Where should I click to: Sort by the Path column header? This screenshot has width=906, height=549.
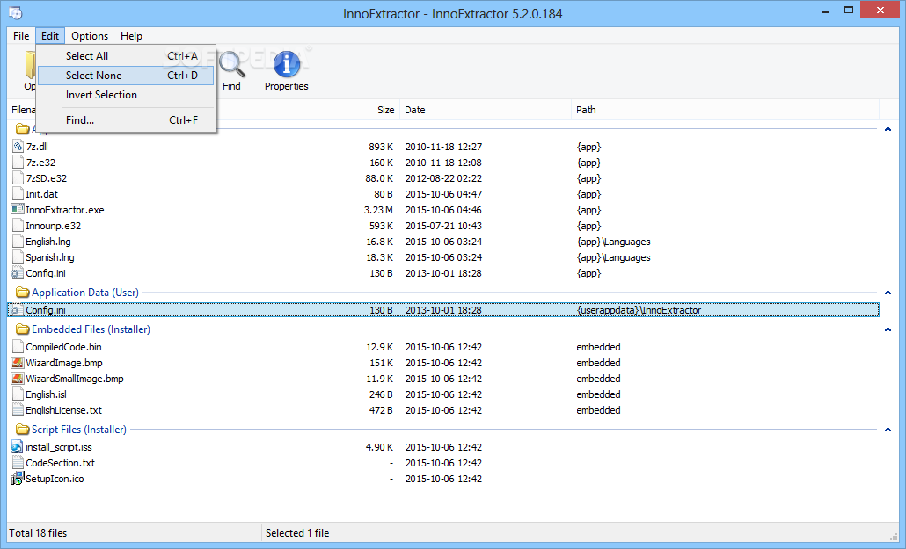[725, 110]
